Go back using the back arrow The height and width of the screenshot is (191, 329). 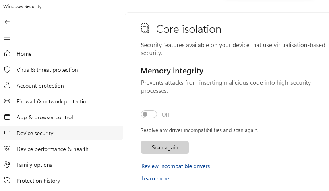7,22
